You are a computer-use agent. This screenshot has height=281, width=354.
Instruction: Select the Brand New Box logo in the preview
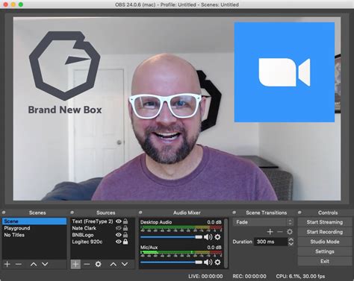(65, 73)
